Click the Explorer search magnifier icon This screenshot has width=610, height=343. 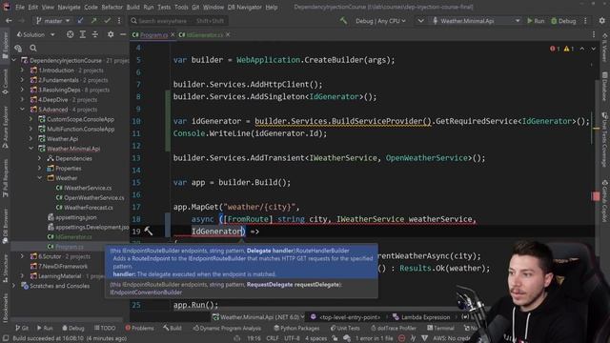click(x=33, y=49)
